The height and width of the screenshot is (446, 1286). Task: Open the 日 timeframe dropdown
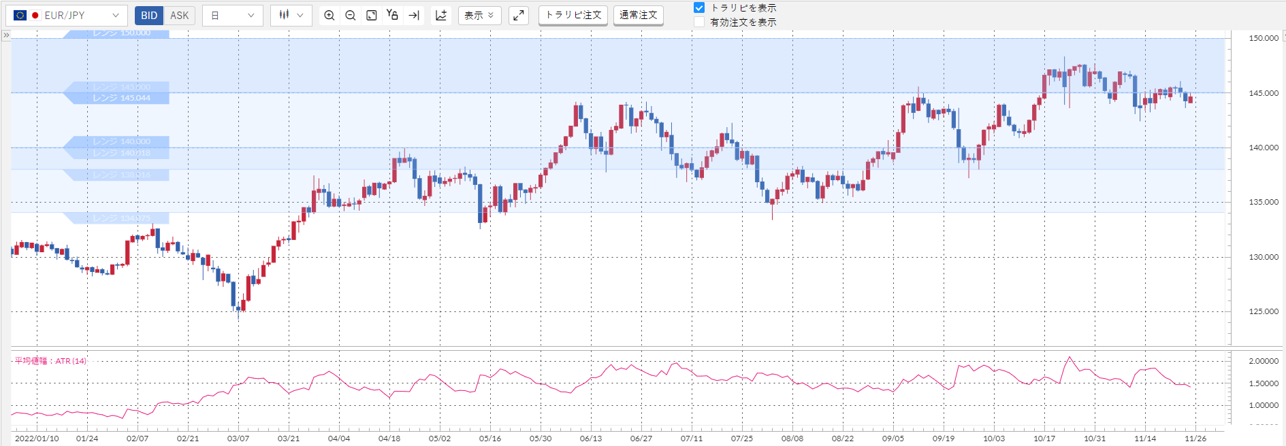point(233,15)
